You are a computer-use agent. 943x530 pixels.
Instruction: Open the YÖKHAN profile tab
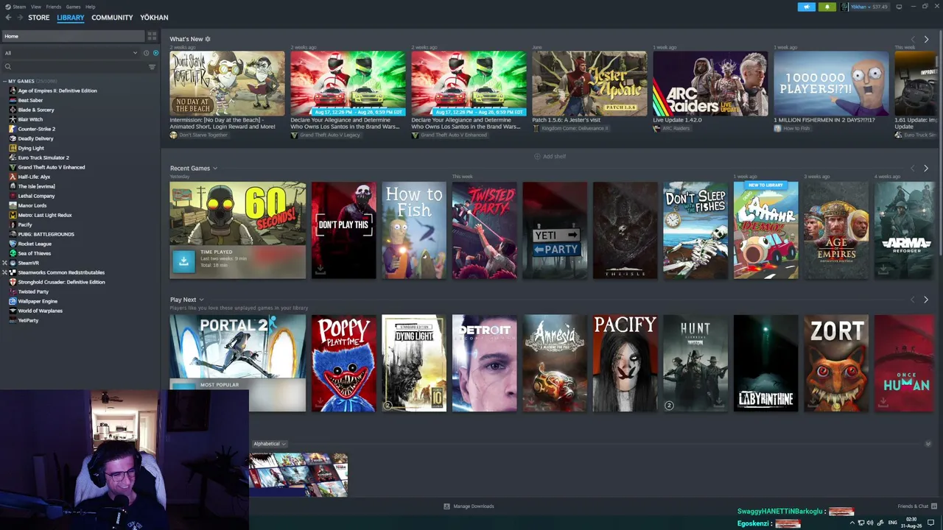[x=154, y=18]
